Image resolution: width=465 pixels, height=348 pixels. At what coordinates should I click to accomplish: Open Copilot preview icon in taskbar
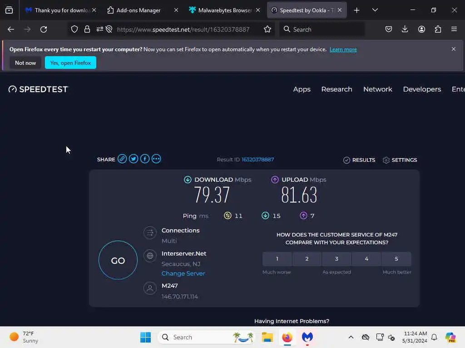click(450, 337)
